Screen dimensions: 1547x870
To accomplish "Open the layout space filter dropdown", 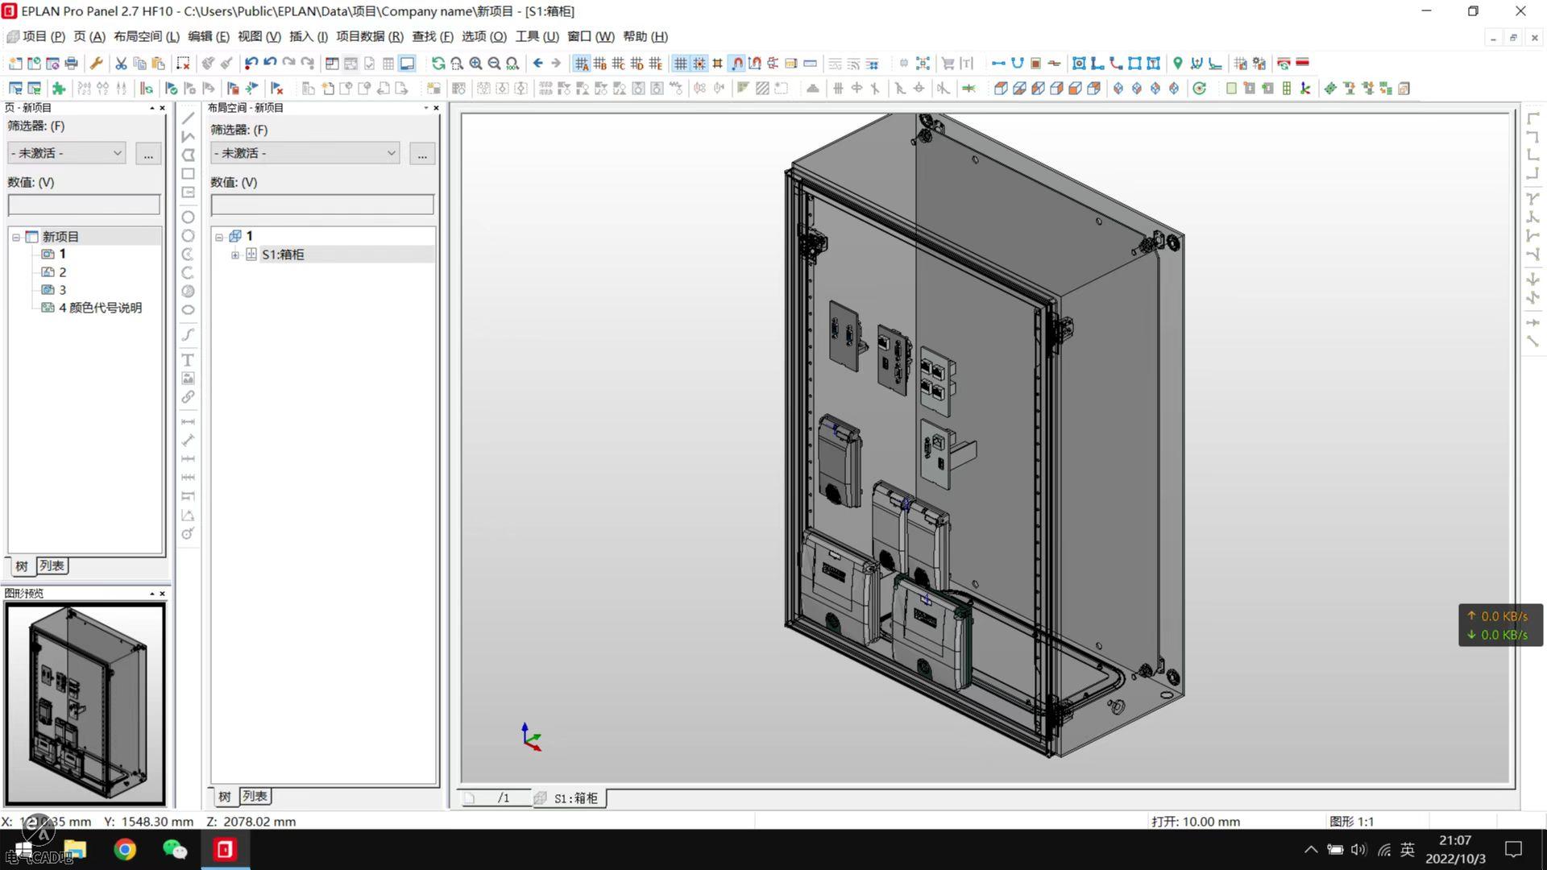I will point(305,153).
